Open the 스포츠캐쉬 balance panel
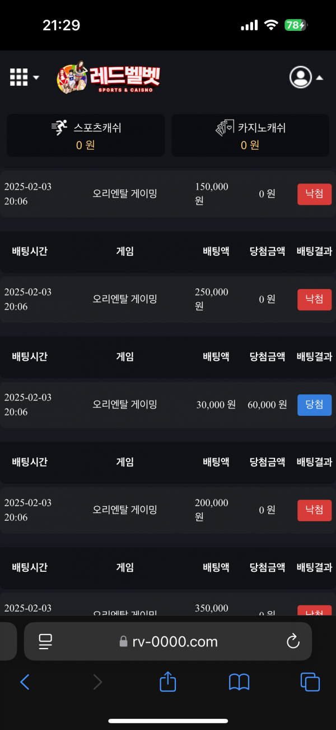Image resolution: width=336 pixels, height=730 pixels. (x=86, y=136)
